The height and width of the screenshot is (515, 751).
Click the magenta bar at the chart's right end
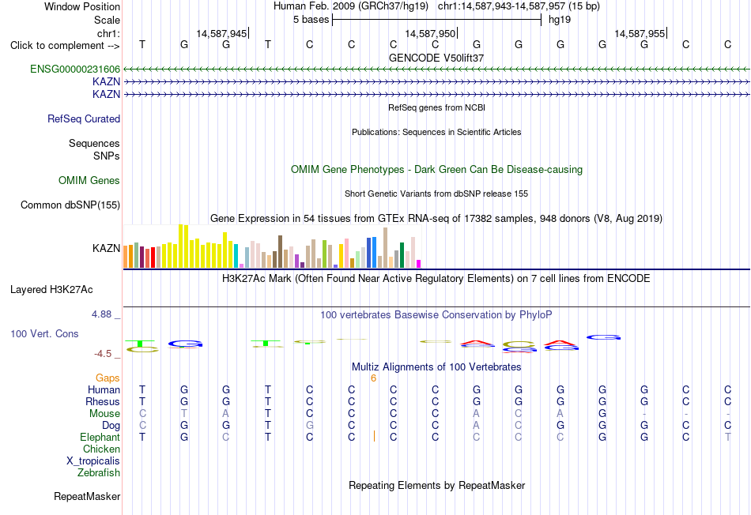(x=419, y=264)
